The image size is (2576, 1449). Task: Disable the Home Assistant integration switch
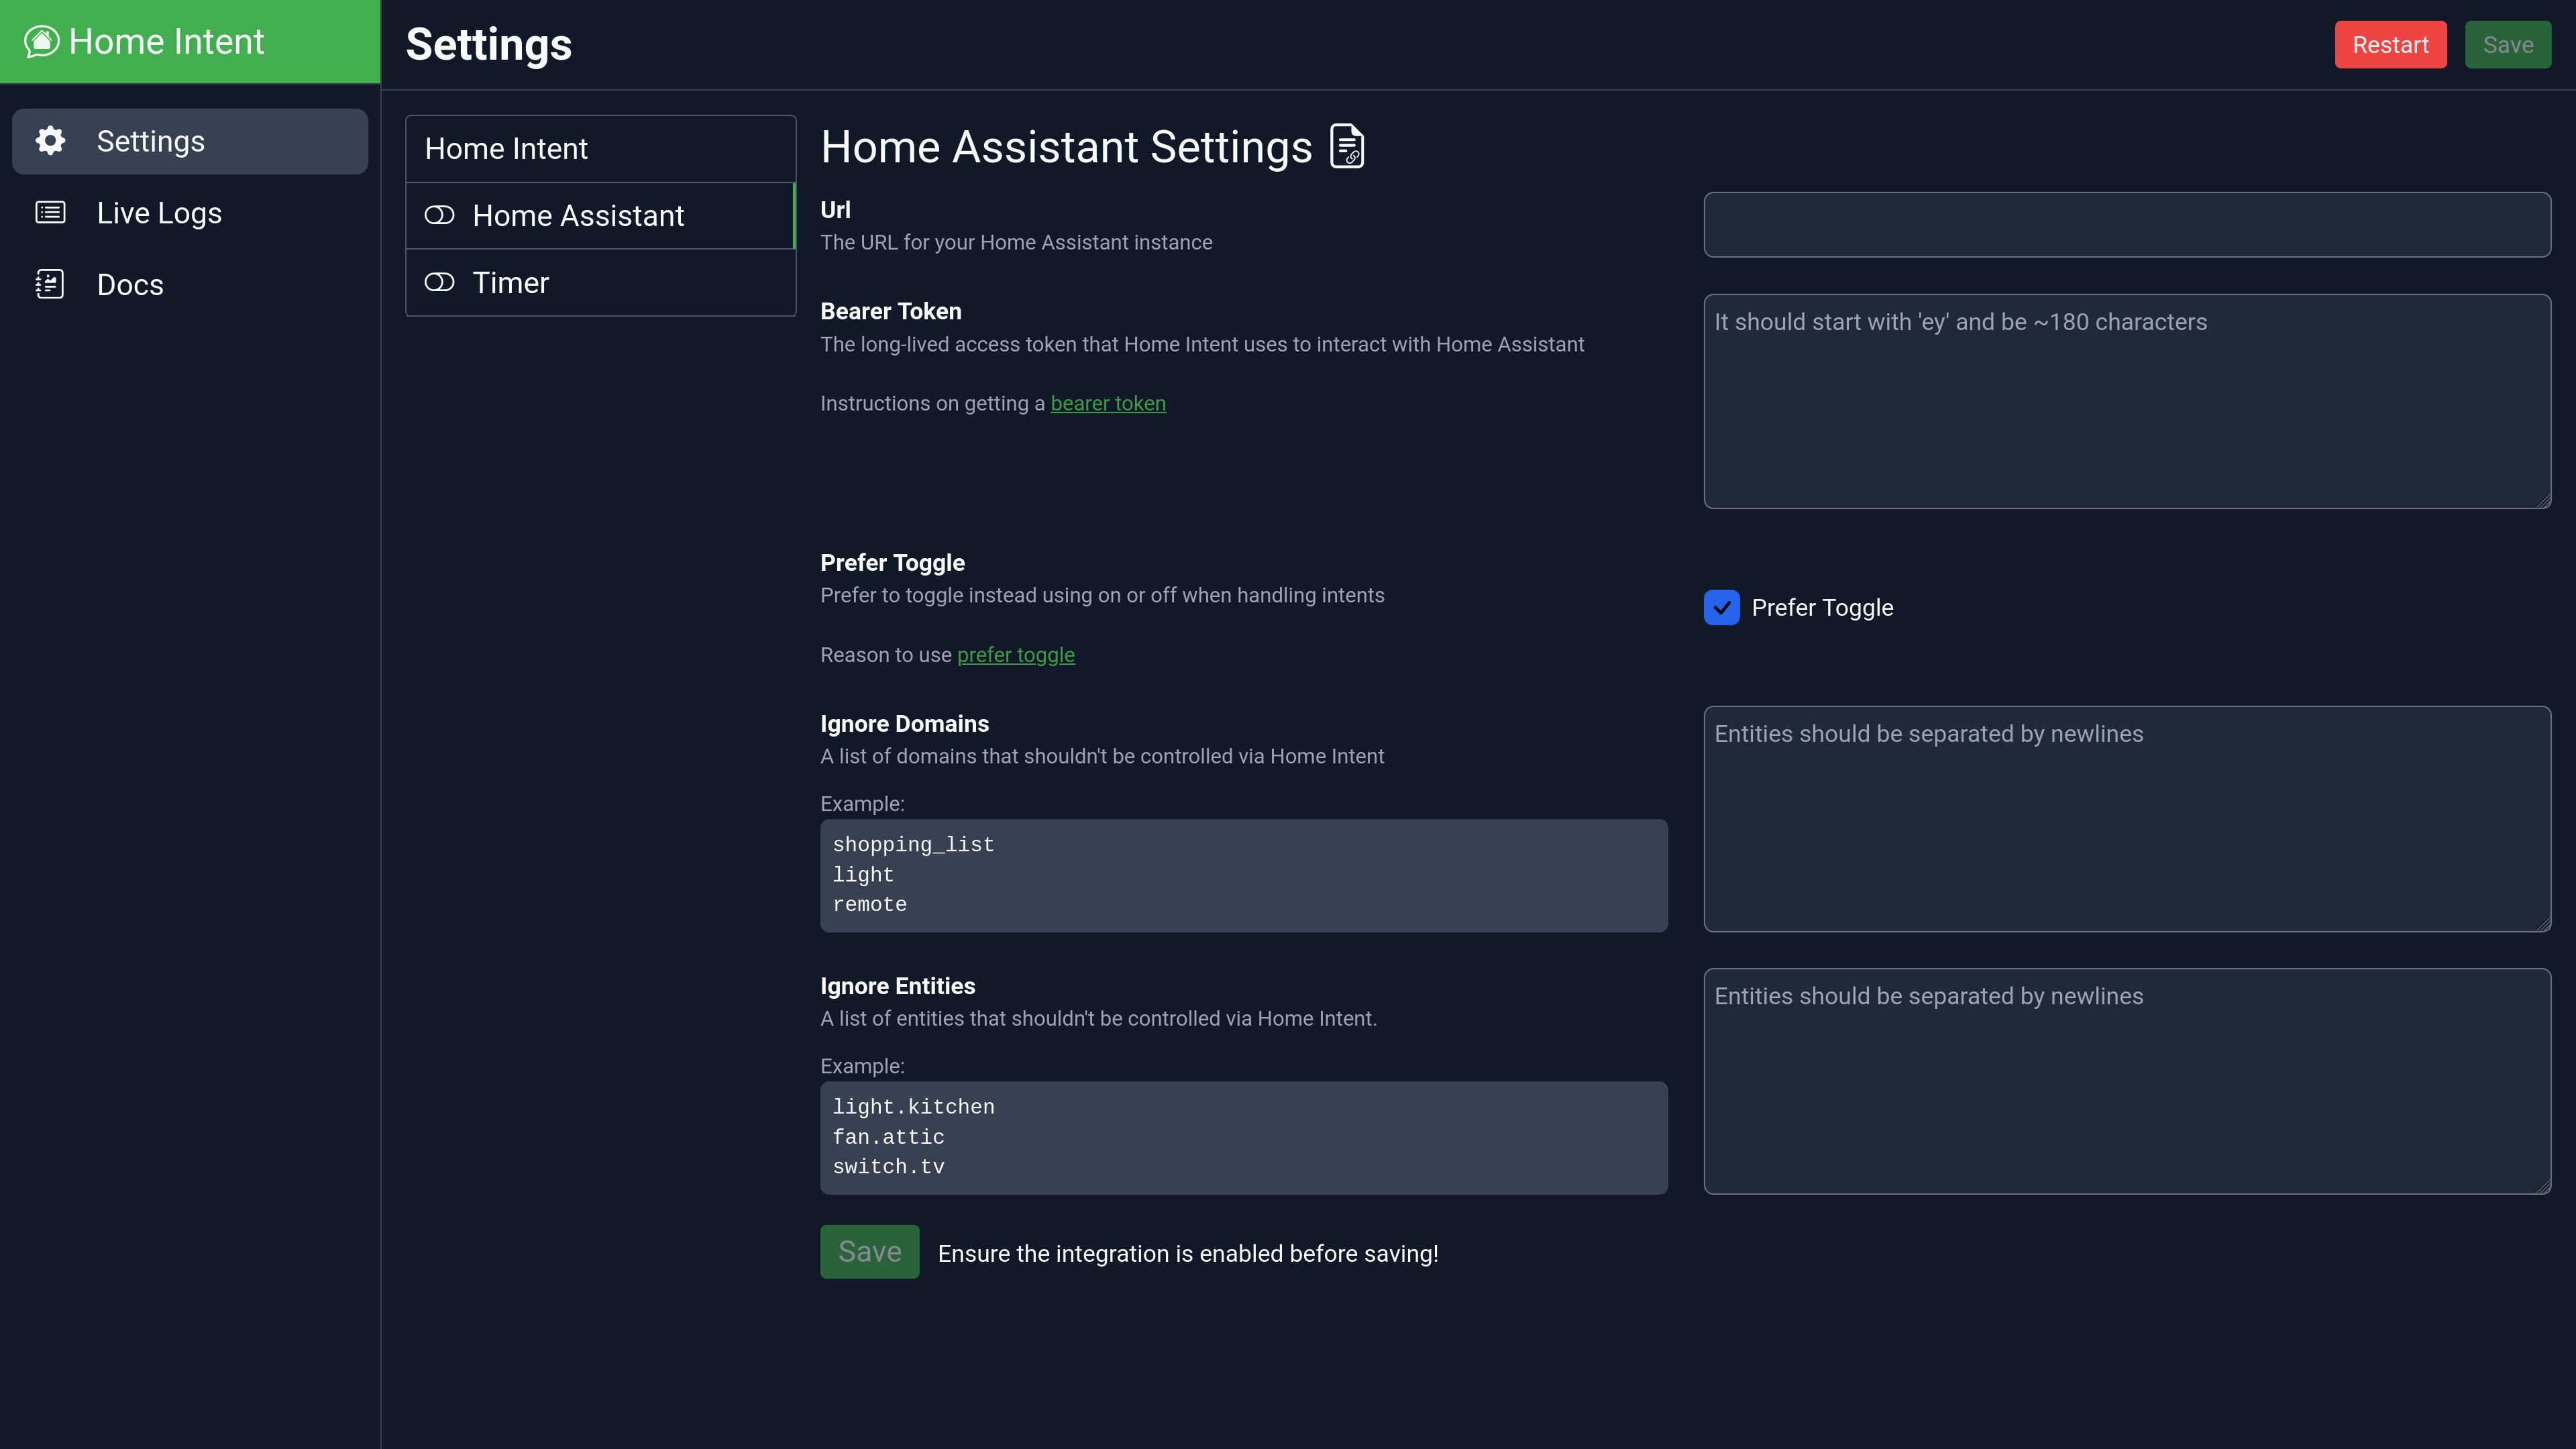440,215
